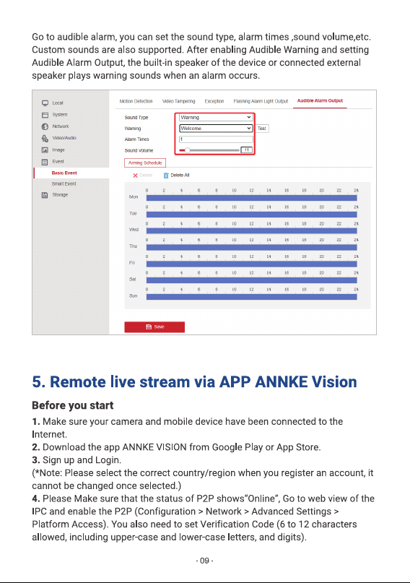Viewport: 410px width, 583px height.
Task: Click the Event calendar icon
Action: [x=45, y=162]
